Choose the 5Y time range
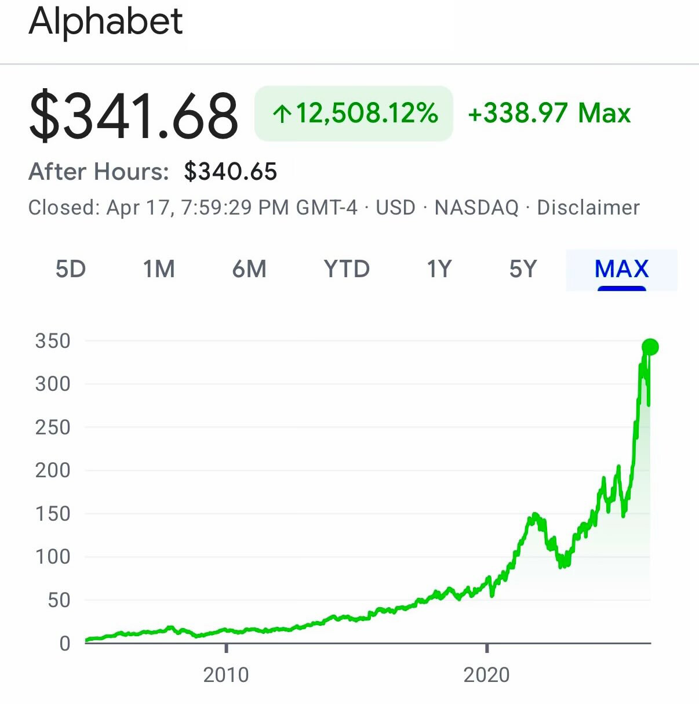699x704 pixels. point(523,269)
